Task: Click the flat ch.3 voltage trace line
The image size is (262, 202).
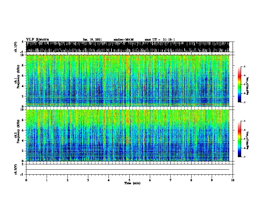Action: tap(128, 170)
